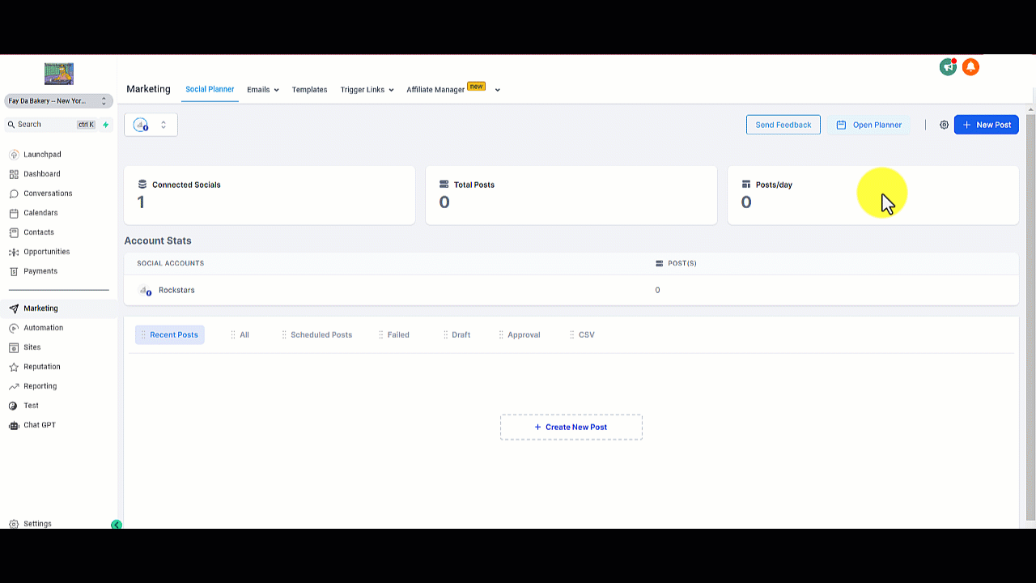Click the bakery logo image
The width and height of the screenshot is (1036, 583).
(59, 74)
